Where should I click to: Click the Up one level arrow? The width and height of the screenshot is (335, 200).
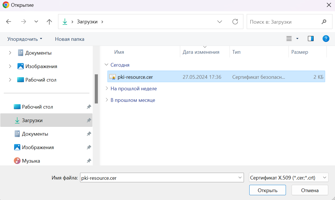tap(49, 22)
